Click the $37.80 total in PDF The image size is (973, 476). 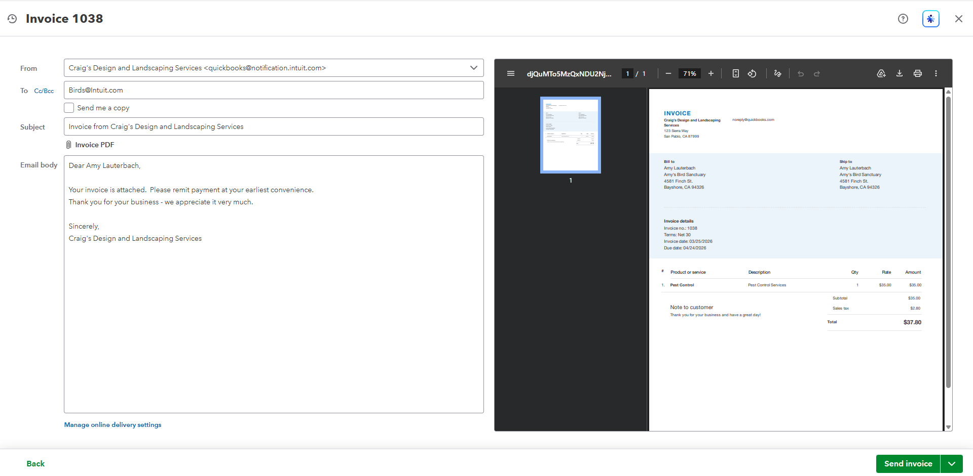click(x=912, y=322)
